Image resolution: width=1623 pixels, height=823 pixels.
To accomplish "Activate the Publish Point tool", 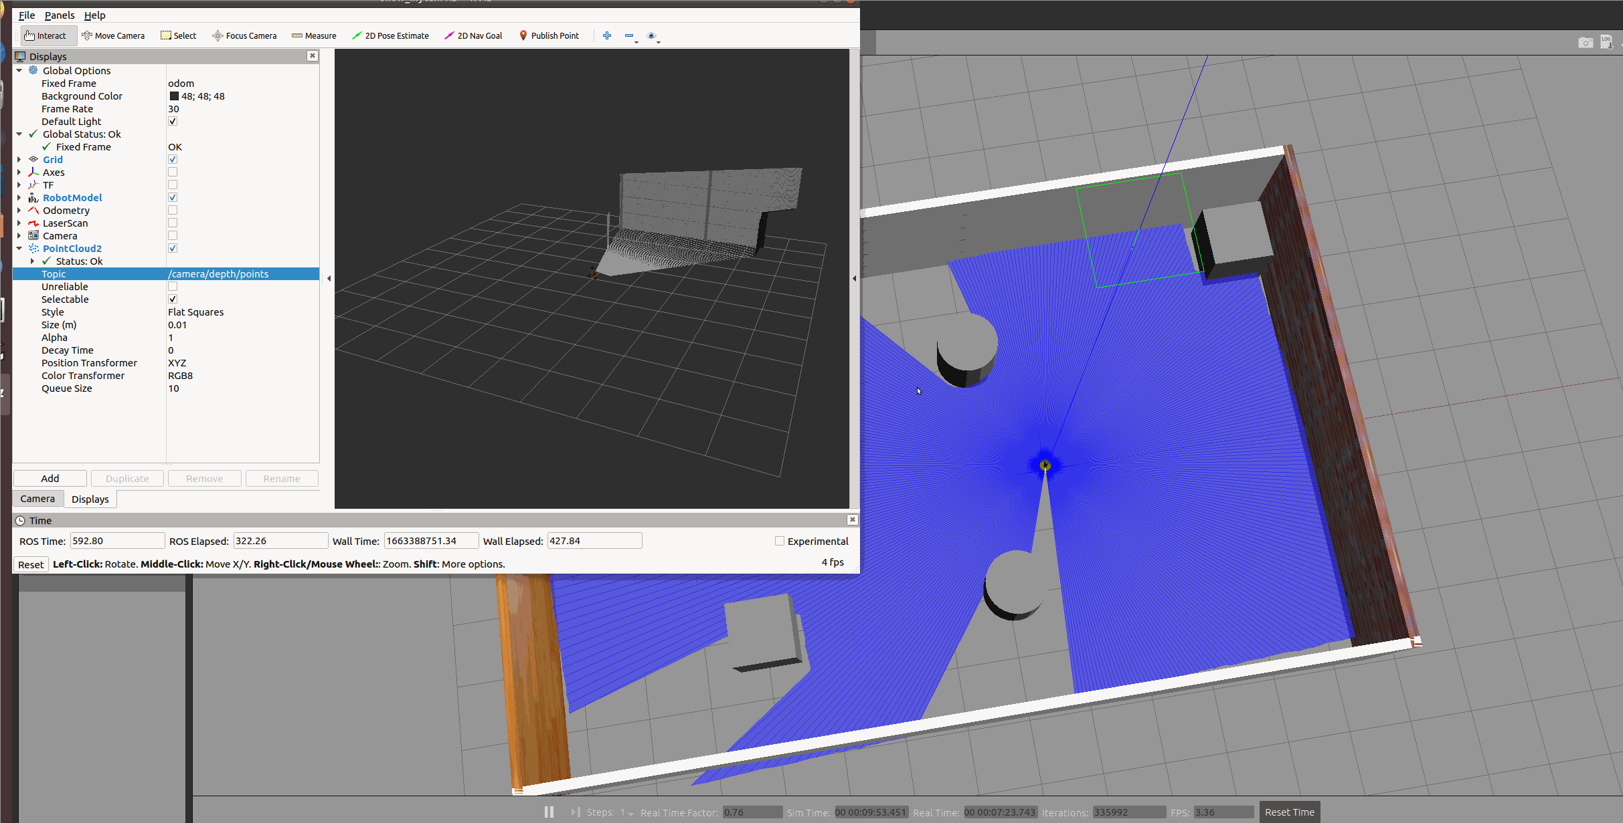I will coord(549,35).
